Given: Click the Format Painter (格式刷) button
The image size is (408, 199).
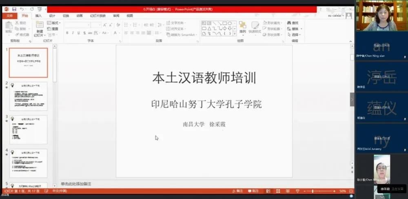Looking at the screenshot, I should pyautogui.click(x=22, y=35).
